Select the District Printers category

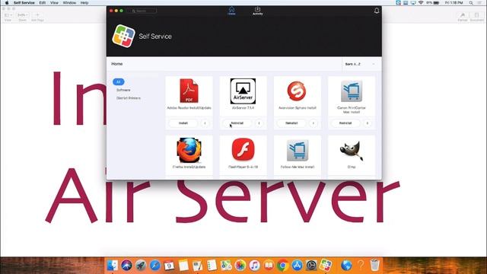(x=129, y=98)
